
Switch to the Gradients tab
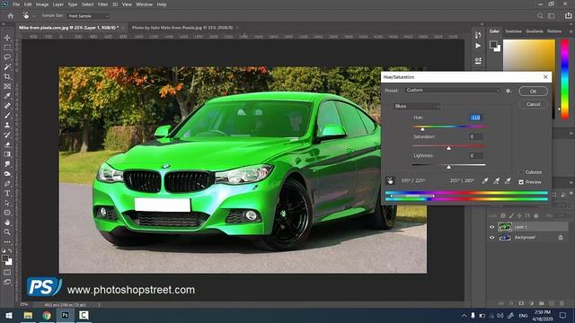(535, 31)
